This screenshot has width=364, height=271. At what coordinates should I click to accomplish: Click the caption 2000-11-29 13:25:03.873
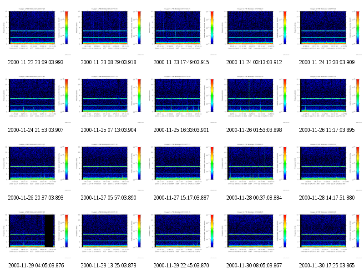[108, 266]
